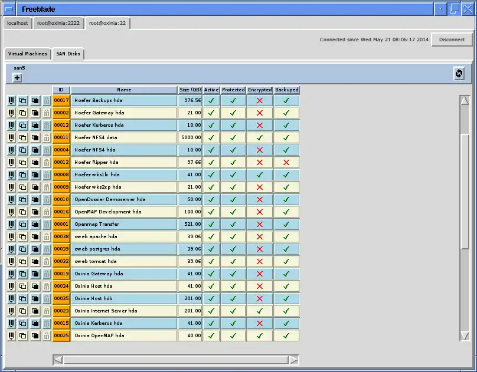Toggle Active status for Hoefer Gateway hda
477x372 pixels.
211,113
